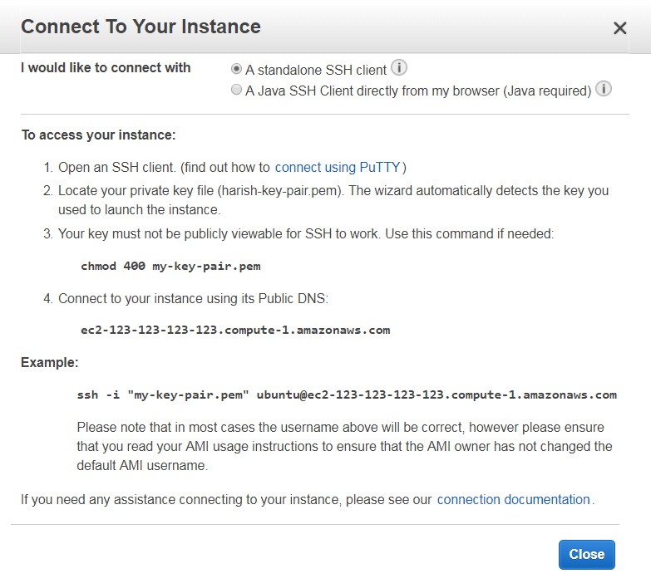Open the connect using PuTTY link
Viewport: 651px width, 588px height.
(x=338, y=167)
